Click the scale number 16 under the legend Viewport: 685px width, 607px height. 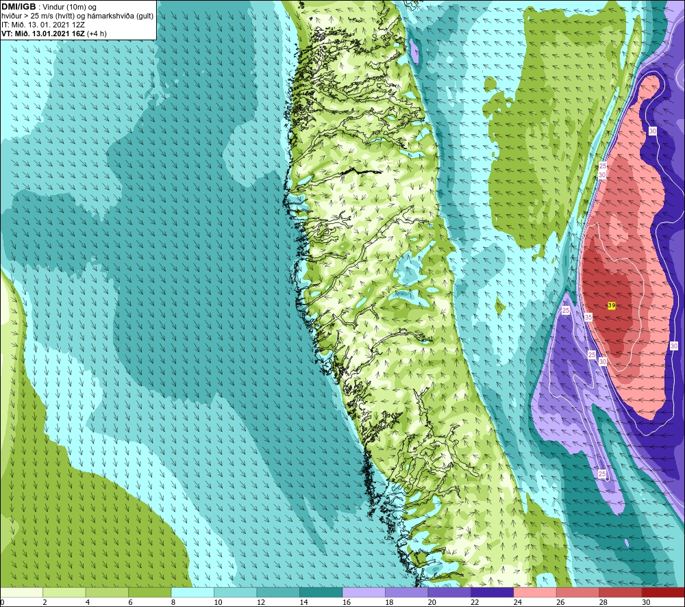point(347,602)
